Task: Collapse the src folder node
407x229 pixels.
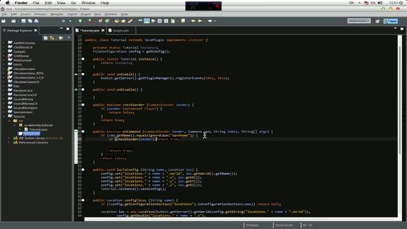Action: (x=10, y=121)
